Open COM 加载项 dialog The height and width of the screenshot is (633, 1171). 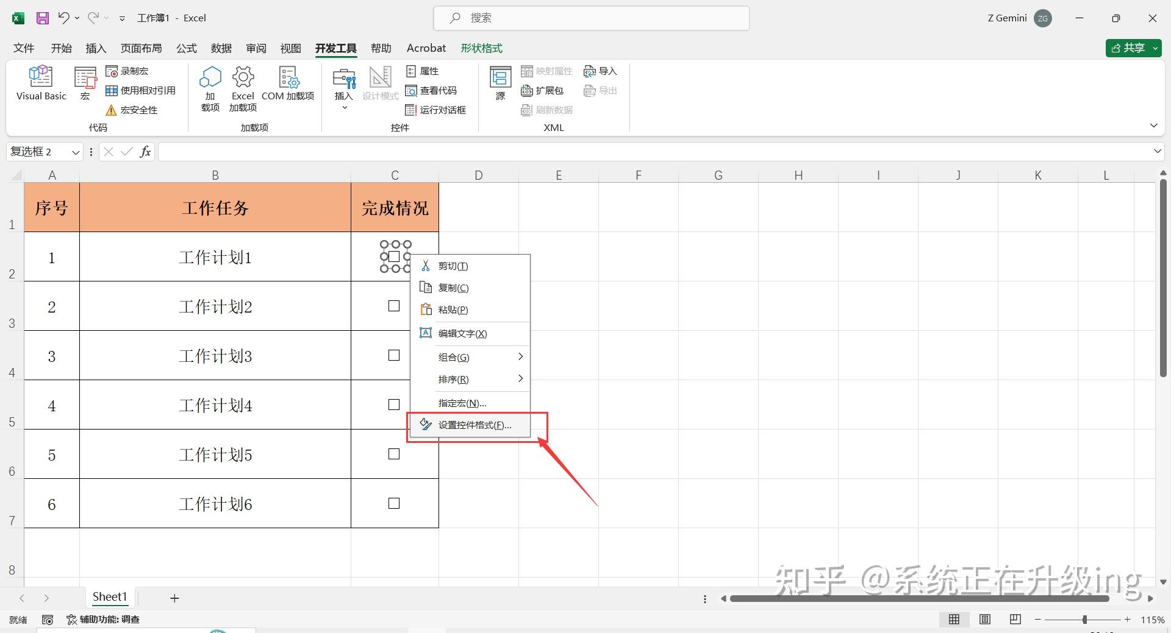288,83
